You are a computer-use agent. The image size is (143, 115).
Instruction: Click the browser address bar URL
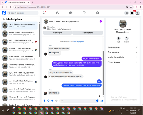pyautogui.click(x=33, y=7)
